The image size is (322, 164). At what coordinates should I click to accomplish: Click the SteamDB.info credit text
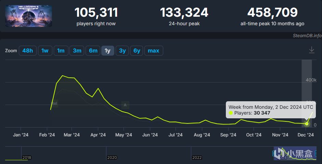pos(307,35)
